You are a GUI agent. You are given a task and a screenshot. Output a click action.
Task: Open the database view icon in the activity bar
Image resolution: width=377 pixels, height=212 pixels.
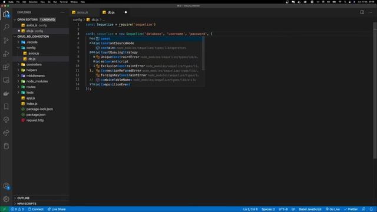click(6, 146)
